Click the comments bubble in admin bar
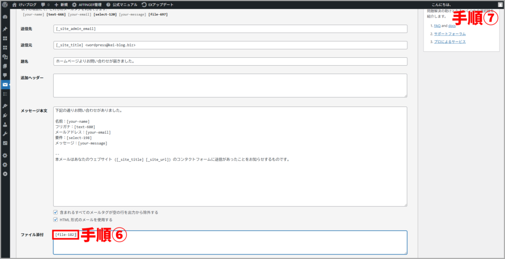The image size is (505, 259). 44,4
